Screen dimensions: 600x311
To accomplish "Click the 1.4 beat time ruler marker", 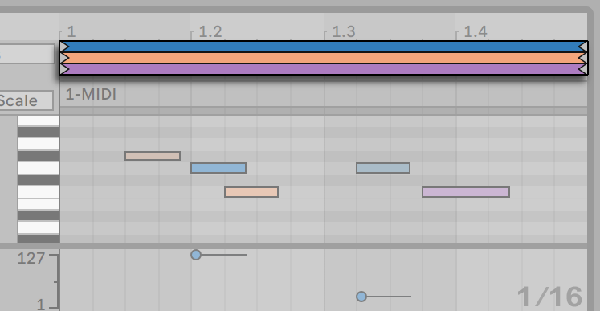I will 476,32.
